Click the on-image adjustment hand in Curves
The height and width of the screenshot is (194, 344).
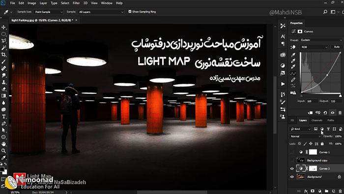[293, 47]
